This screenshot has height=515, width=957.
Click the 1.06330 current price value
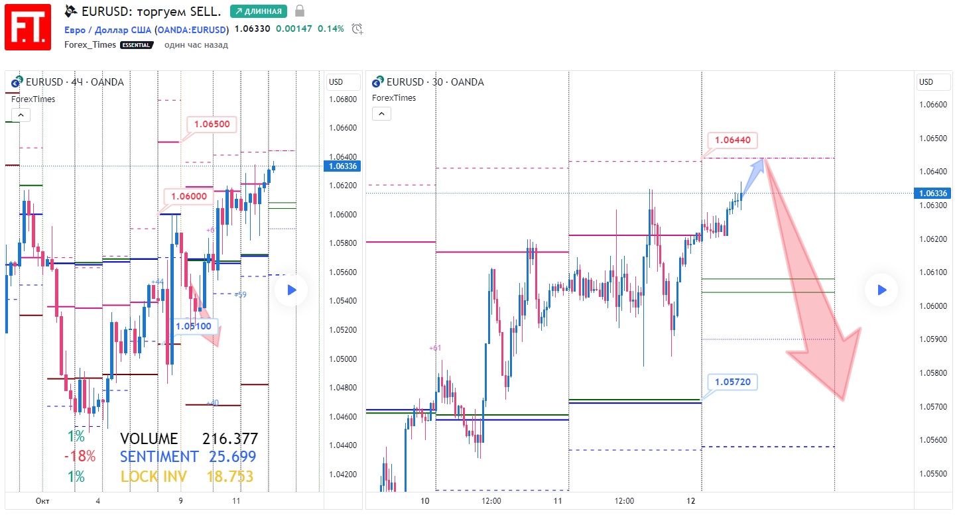pos(252,29)
